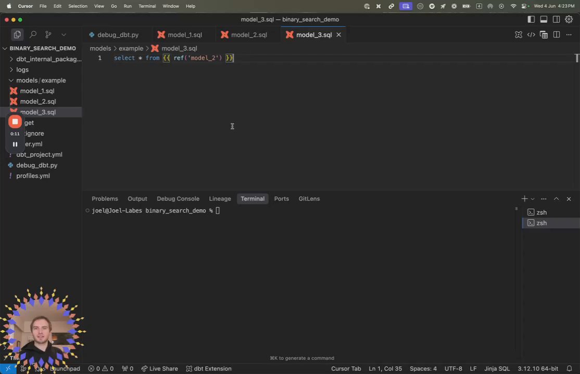This screenshot has width=580, height=374.
Task: Open the GitLens panel tab
Action: pyautogui.click(x=309, y=198)
